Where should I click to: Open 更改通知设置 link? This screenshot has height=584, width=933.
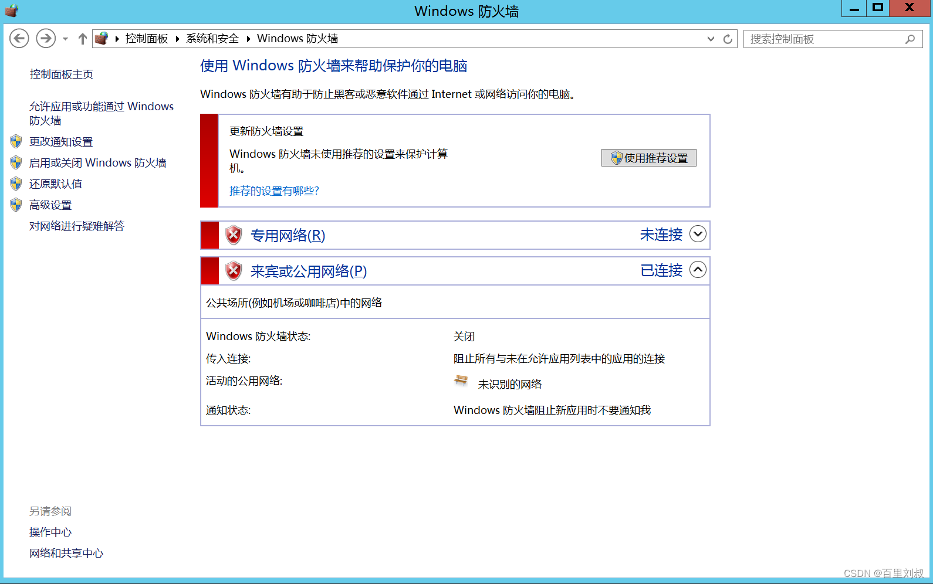click(61, 141)
